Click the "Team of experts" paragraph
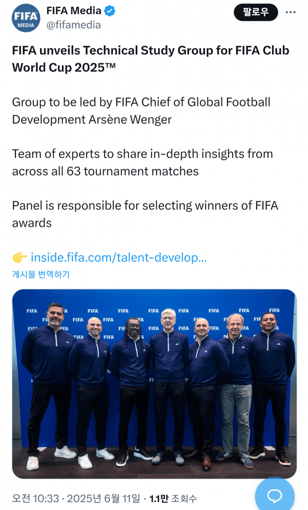Screen dimensions: 308x510 coord(142,162)
